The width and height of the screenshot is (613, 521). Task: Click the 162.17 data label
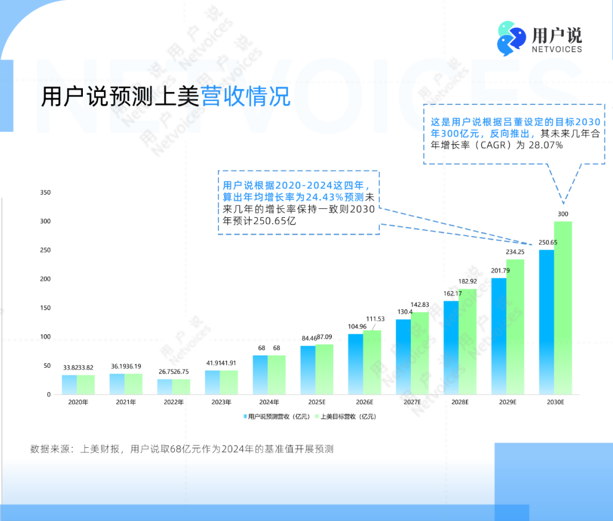coord(453,293)
